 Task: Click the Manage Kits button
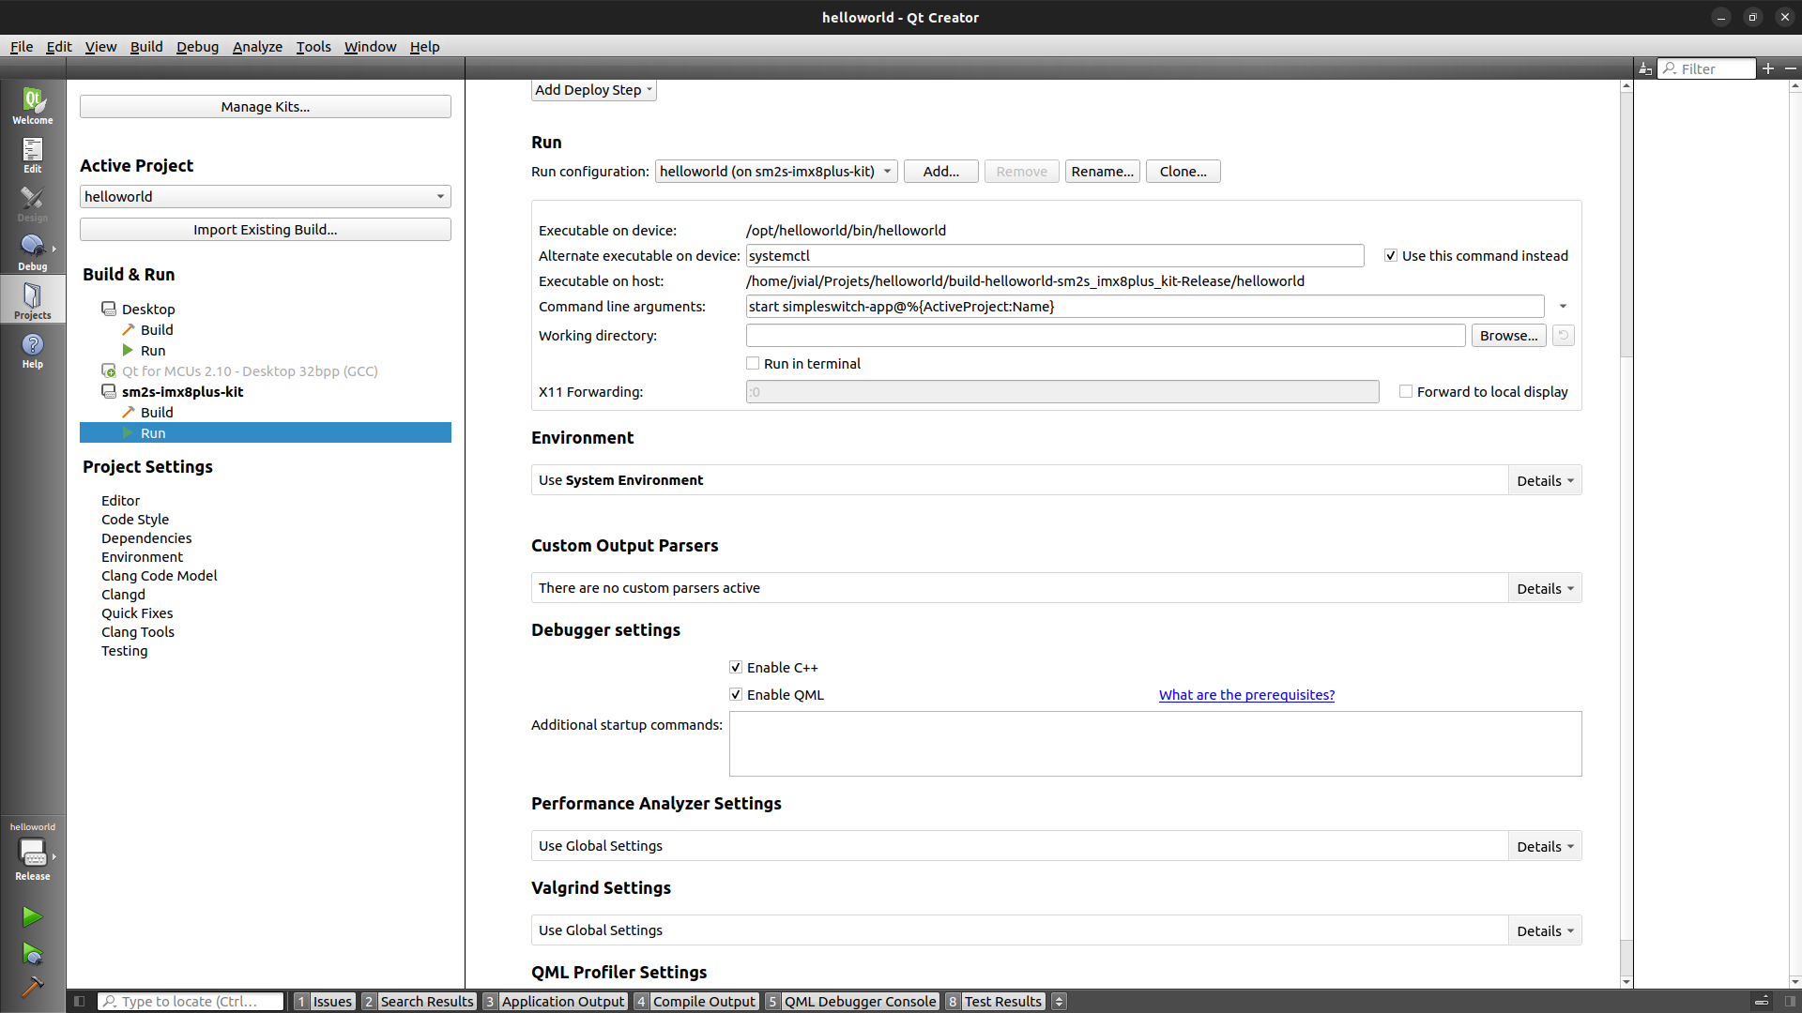[x=265, y=107]
